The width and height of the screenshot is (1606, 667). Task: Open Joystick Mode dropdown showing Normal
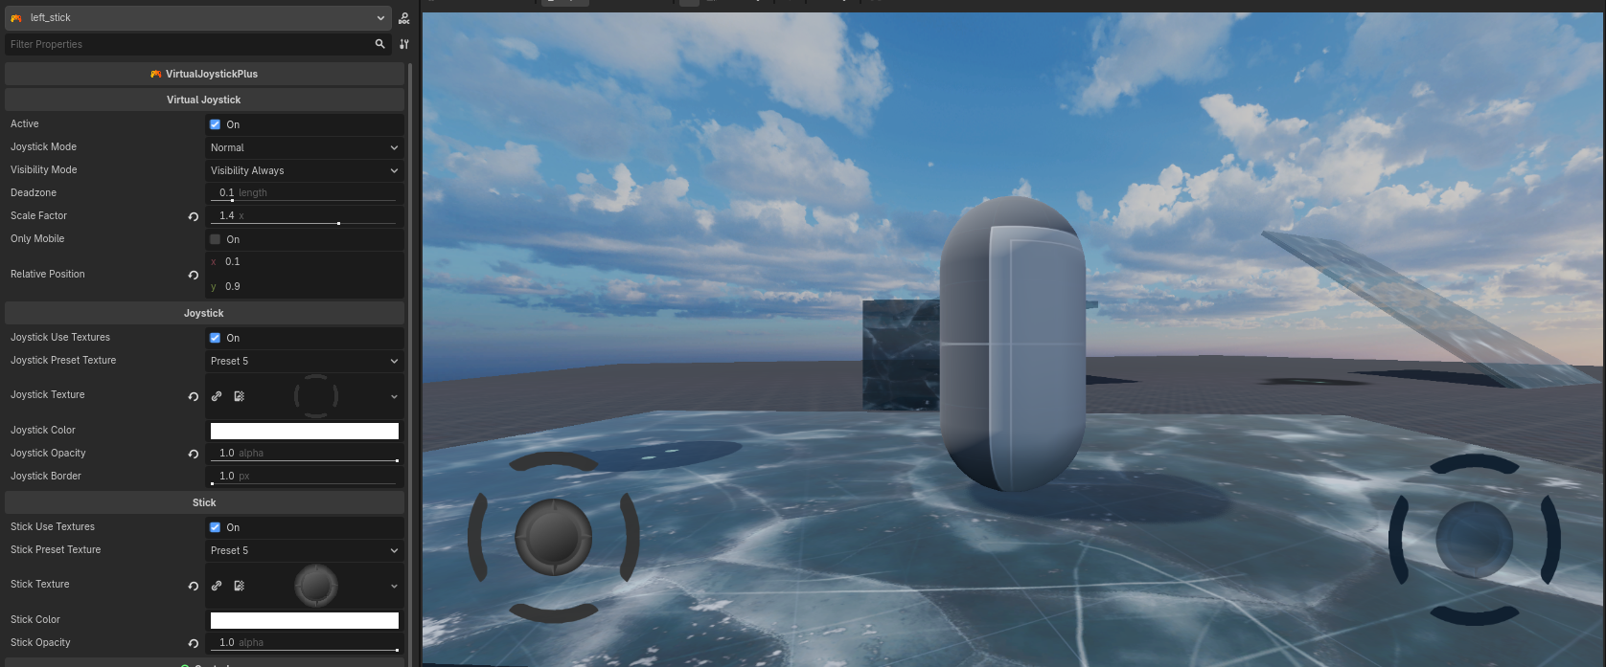coord(305,147)
